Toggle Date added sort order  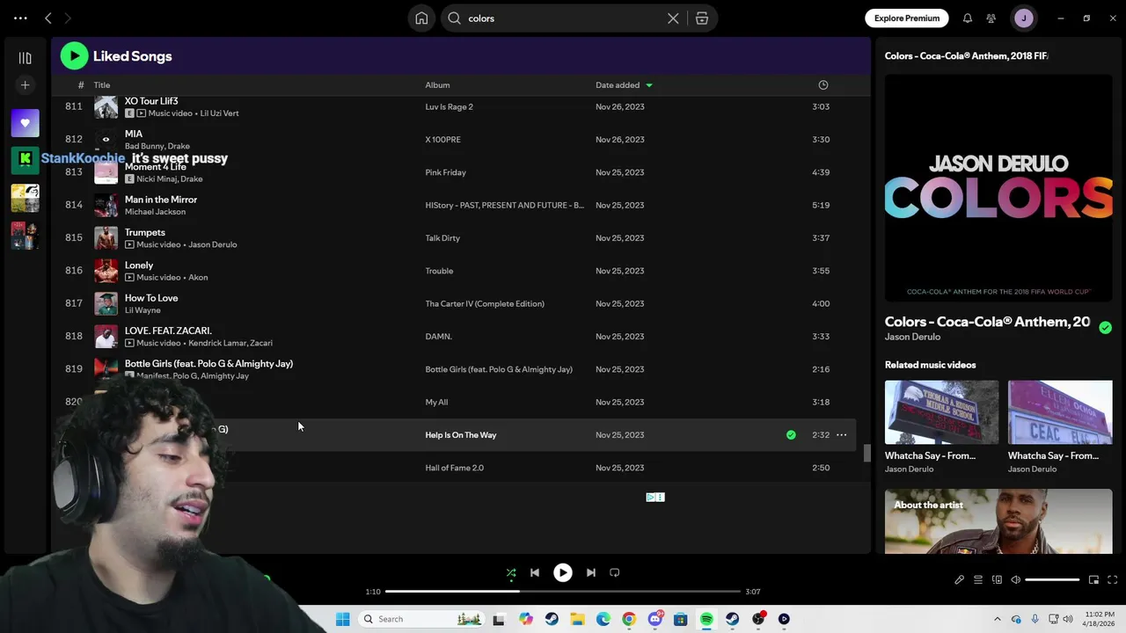tap(624, 85)
